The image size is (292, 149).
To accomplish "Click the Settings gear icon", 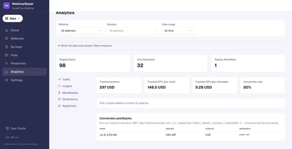I will (6, 80).
